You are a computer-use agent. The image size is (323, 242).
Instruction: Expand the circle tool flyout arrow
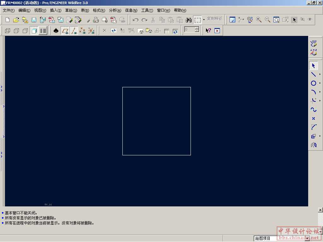point(320,83)
